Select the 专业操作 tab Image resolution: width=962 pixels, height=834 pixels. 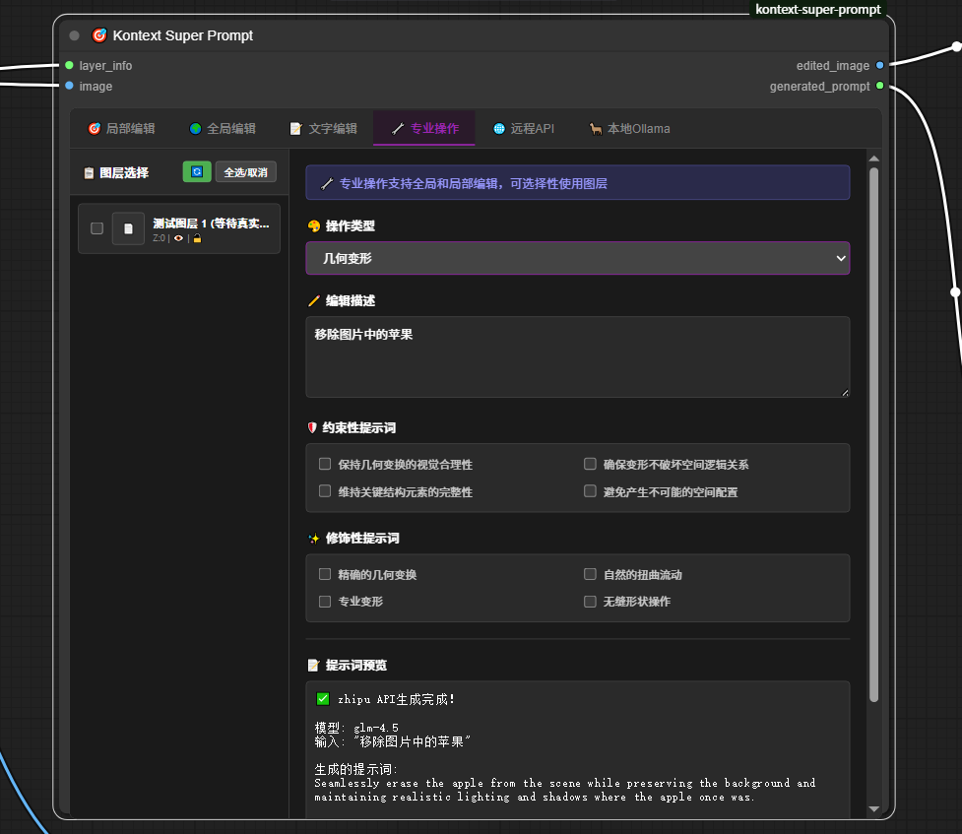tap(424, 128)
